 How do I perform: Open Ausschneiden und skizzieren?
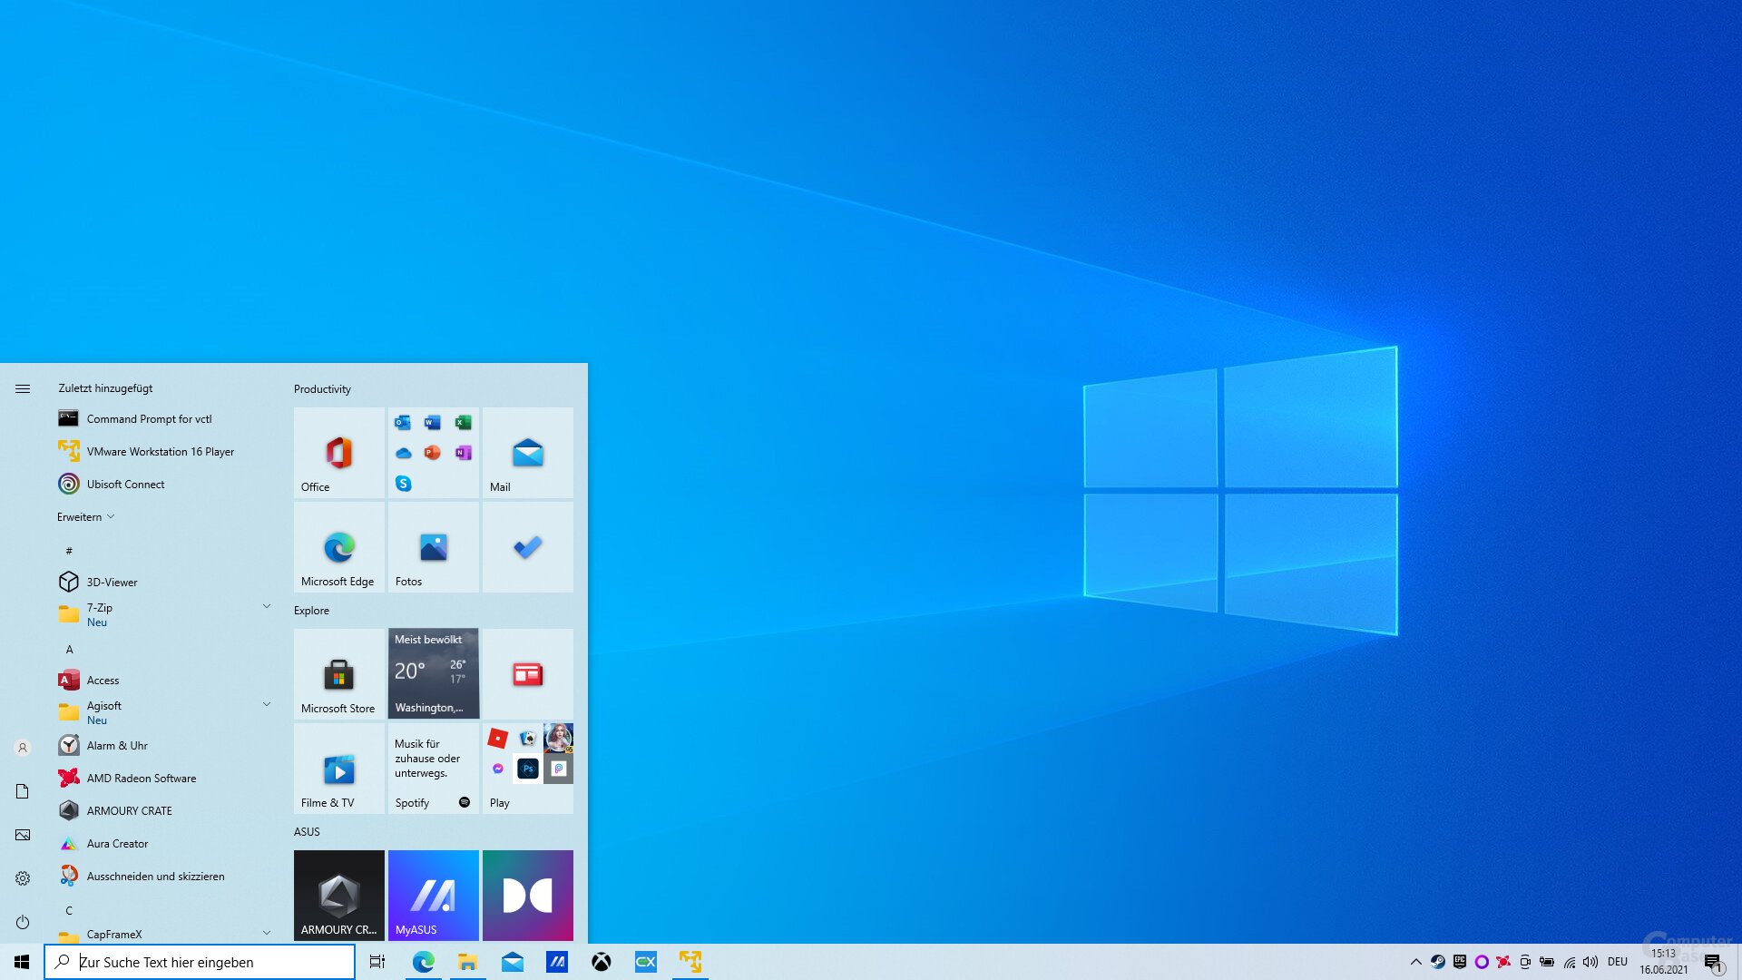click(163, 876)
